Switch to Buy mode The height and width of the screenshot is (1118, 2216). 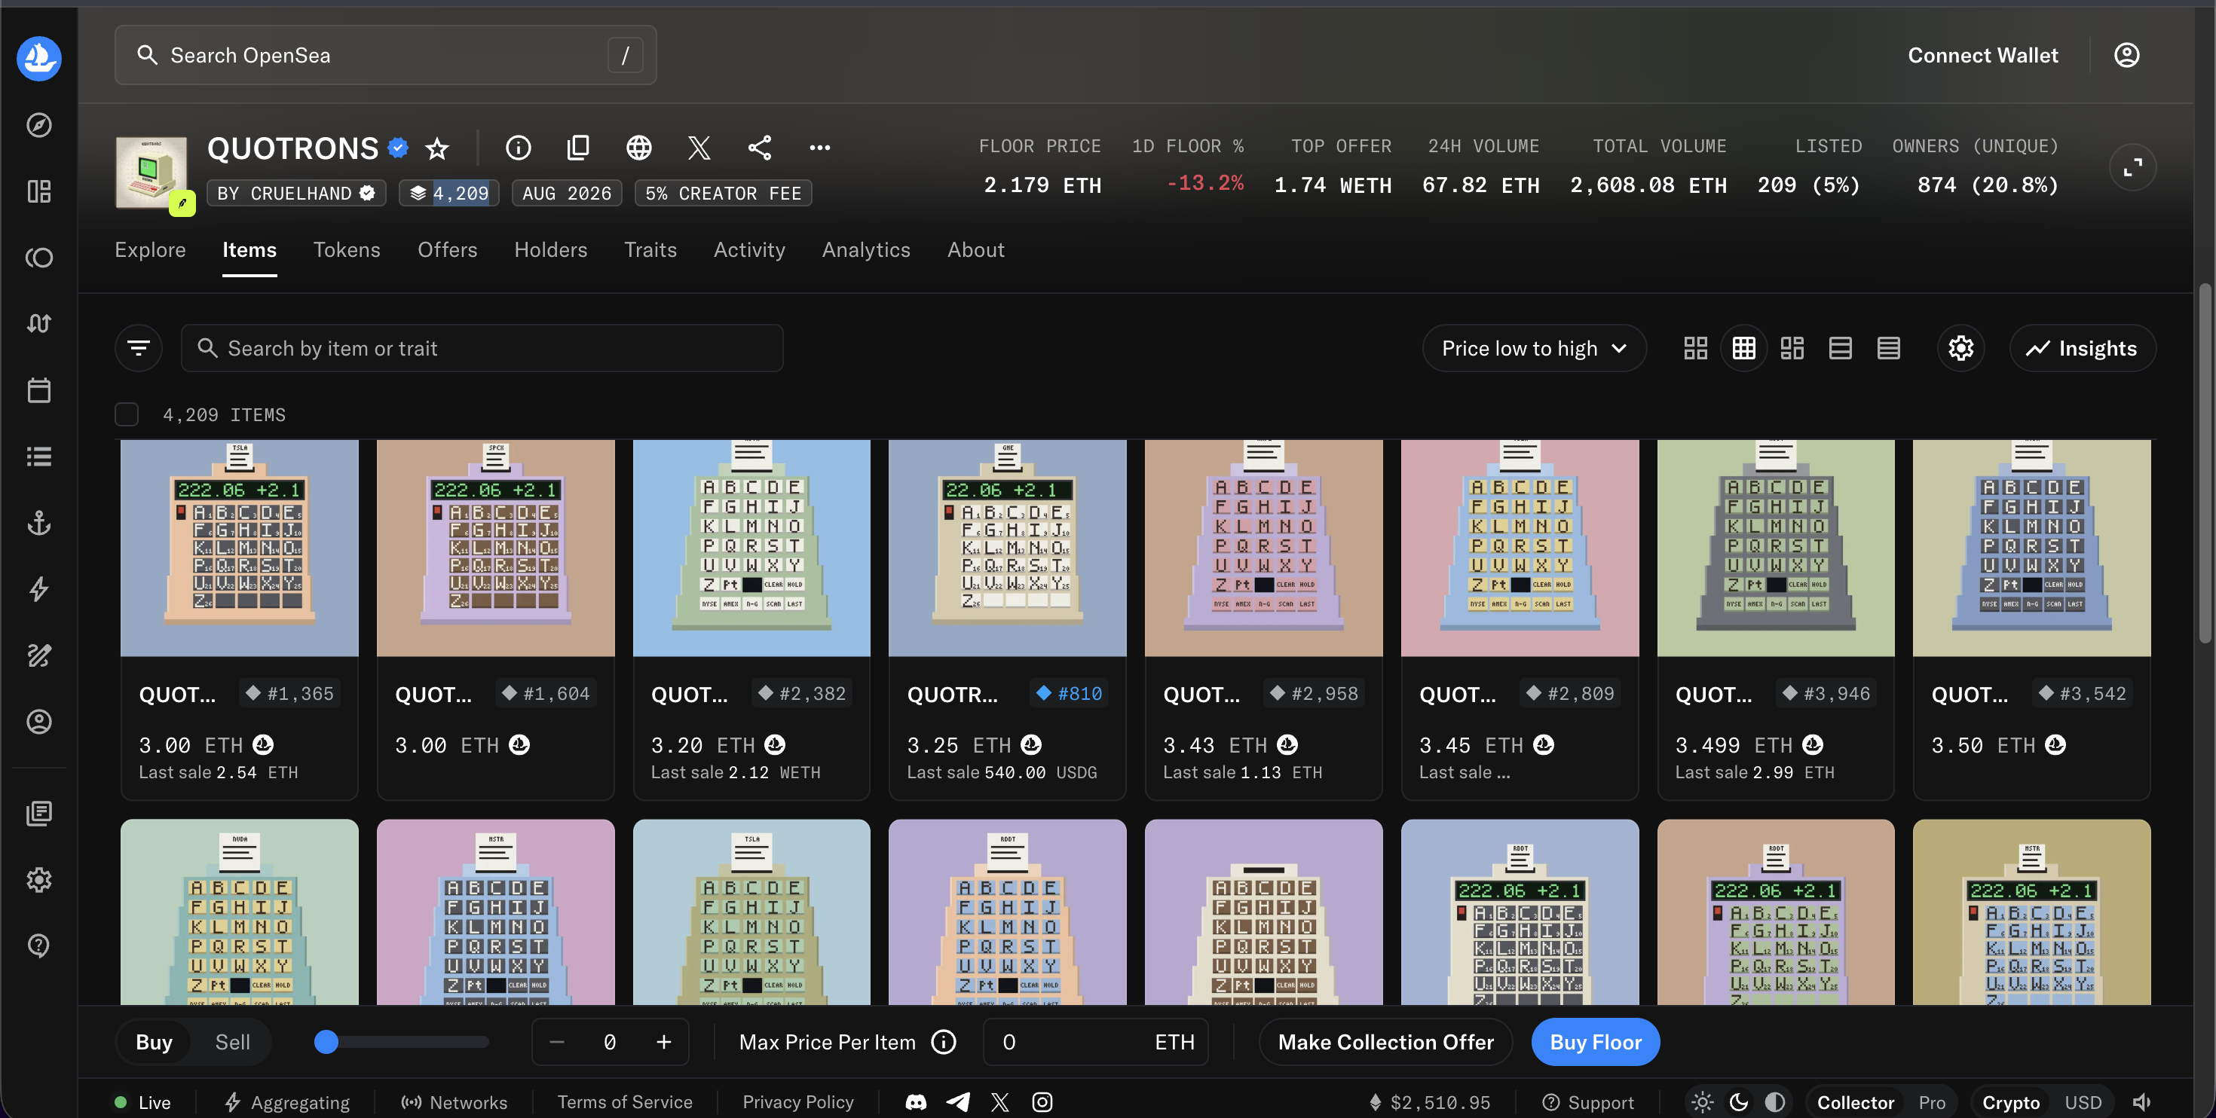pos(154,1043)
